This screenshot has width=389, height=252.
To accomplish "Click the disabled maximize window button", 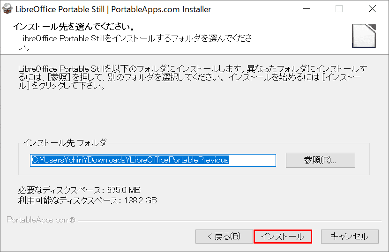I will click(x=339, y=9).
